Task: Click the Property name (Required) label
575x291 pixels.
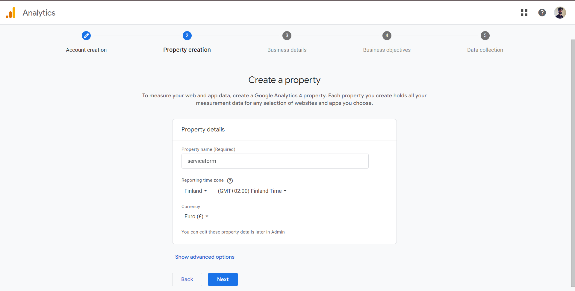Action: pyautogui.click(x=208, y=149)
